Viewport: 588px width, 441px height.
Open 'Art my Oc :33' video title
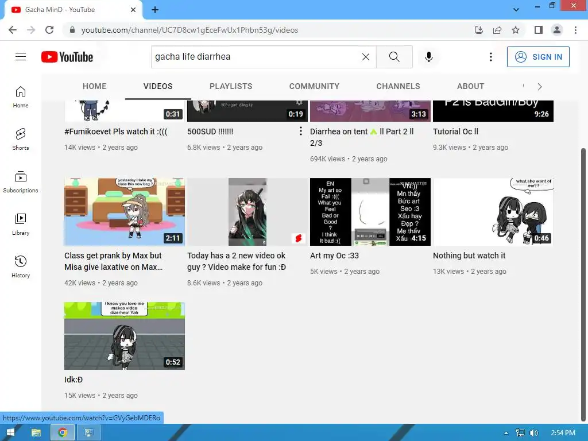[335, 256]
